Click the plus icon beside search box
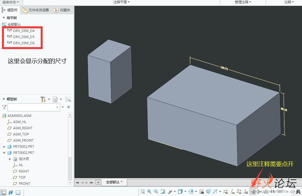302x196 pixels. pyautogui.click(x=68, y=107)
